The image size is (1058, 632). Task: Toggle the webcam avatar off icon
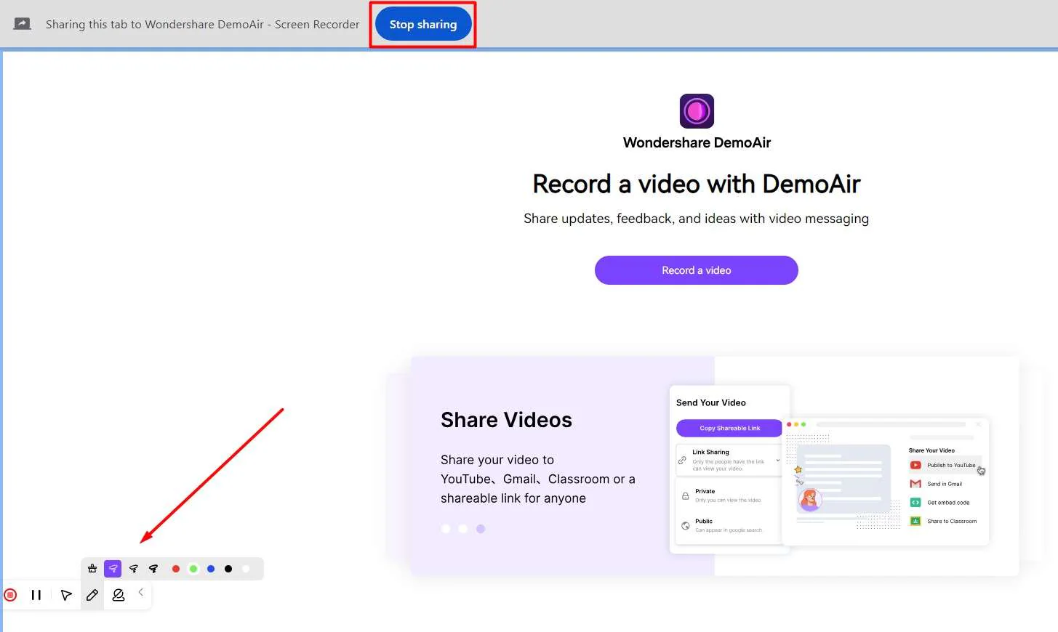(x=119, y=595)
